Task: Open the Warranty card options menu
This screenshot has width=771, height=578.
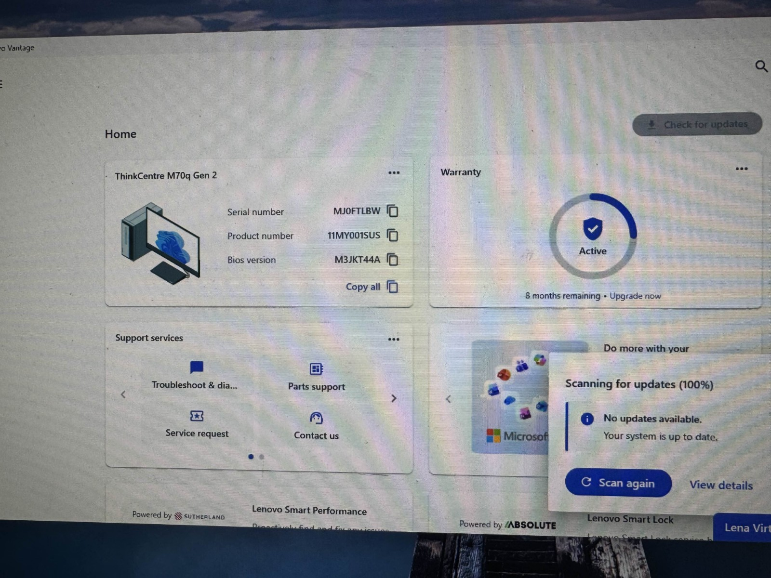Action: tap(742, 169)
